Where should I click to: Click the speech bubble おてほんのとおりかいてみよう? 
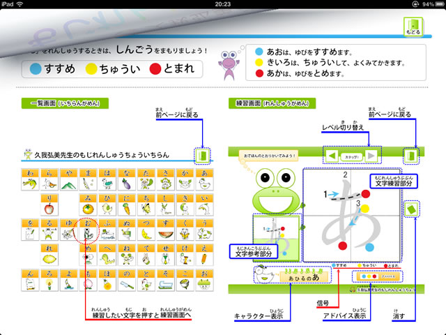269,156
